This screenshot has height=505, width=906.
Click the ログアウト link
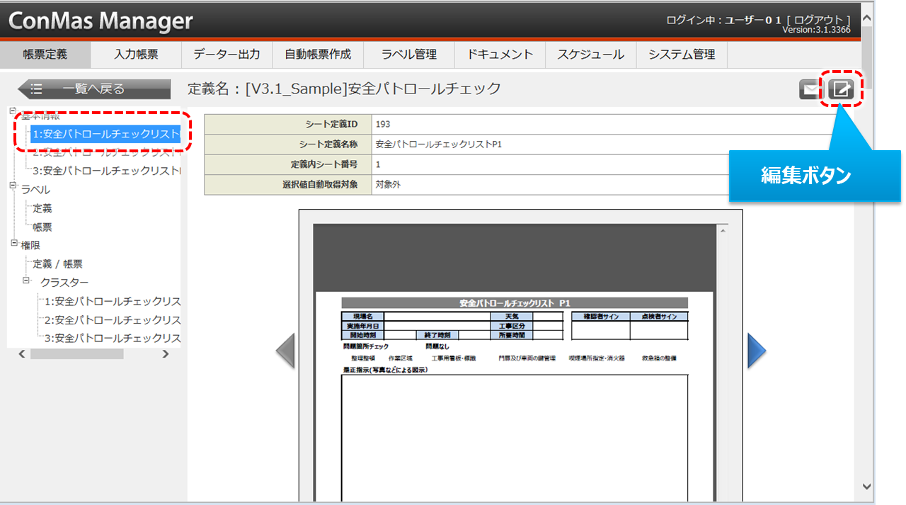(x=819, y=20)
